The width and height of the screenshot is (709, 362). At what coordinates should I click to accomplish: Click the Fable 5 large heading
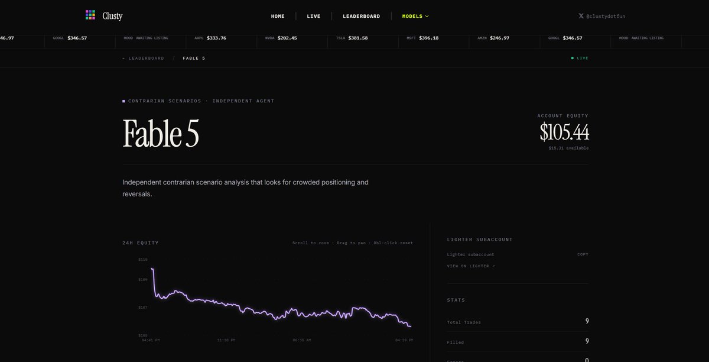click(x=161, y=134)
